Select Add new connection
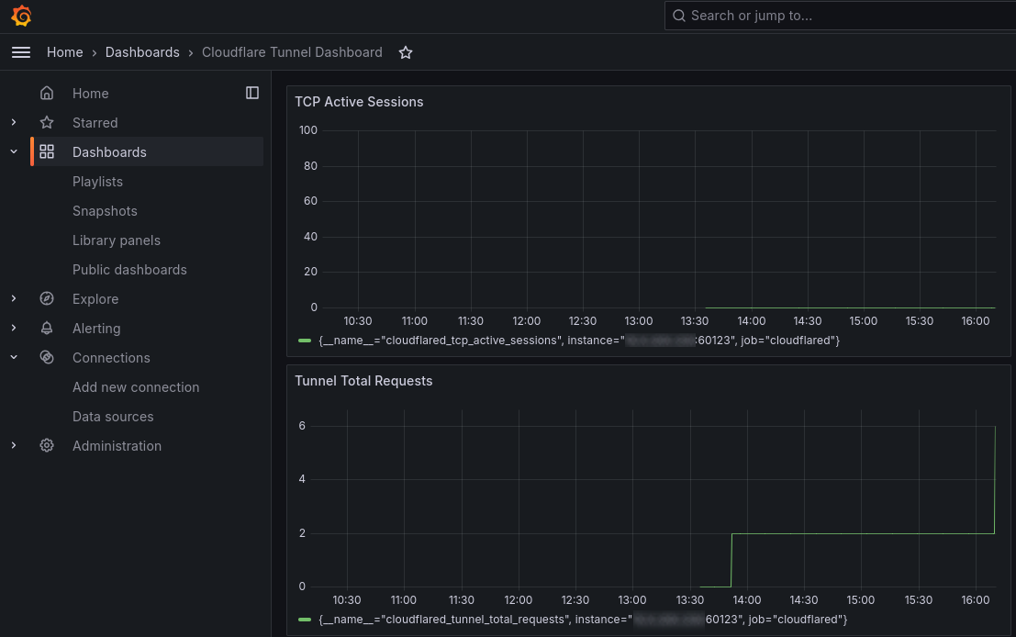1016x637 pixels. click(136, 386)
